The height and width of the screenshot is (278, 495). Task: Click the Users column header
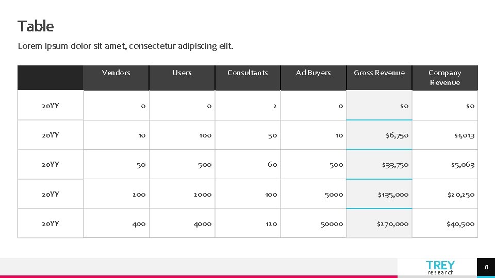click(x=182, y=73)
